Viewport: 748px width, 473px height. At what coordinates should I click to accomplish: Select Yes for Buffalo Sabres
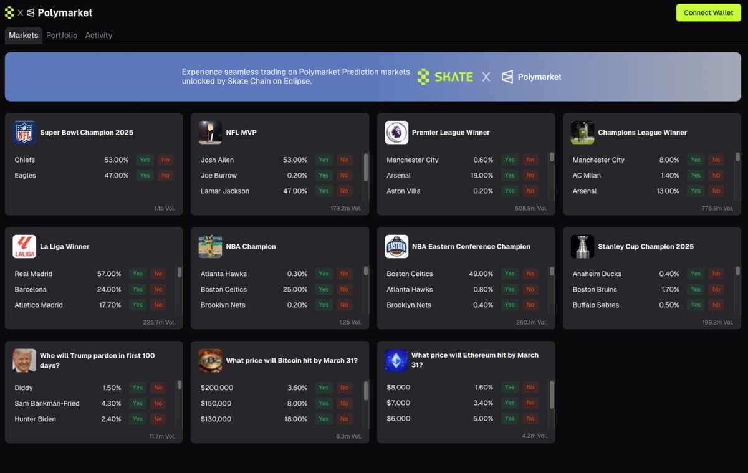click(696, 305)
